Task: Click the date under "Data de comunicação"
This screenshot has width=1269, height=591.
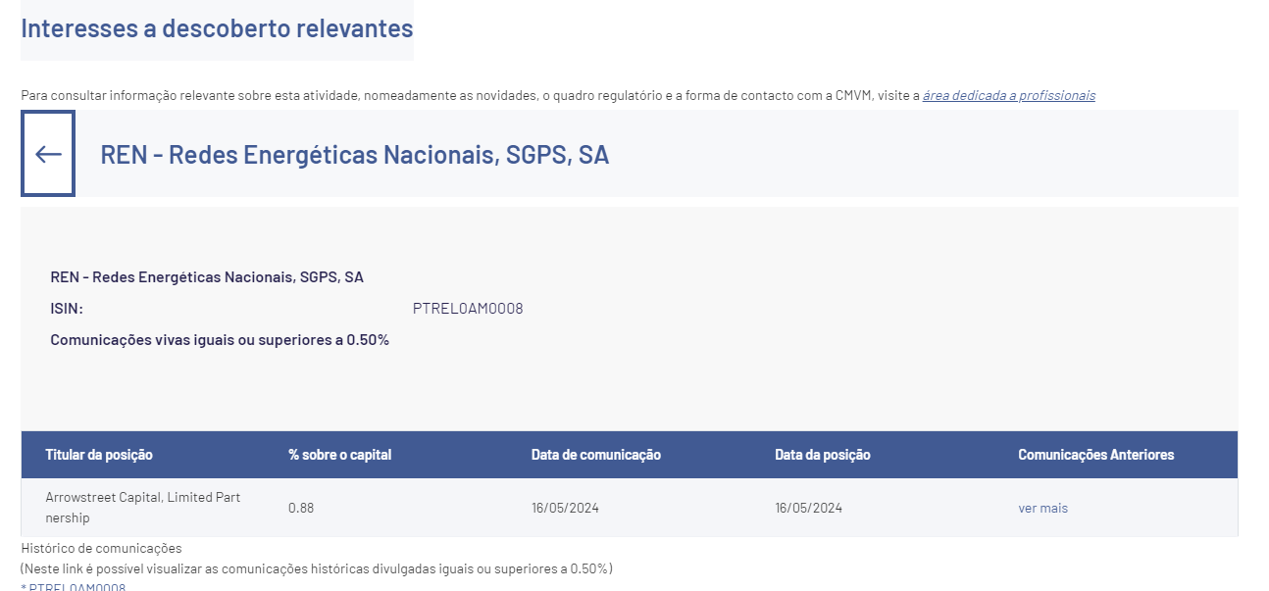Action: tap(565, 508)
